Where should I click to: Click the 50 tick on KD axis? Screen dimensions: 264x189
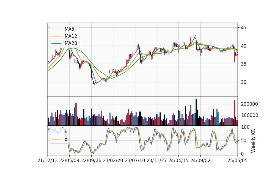tap(243, 141)
